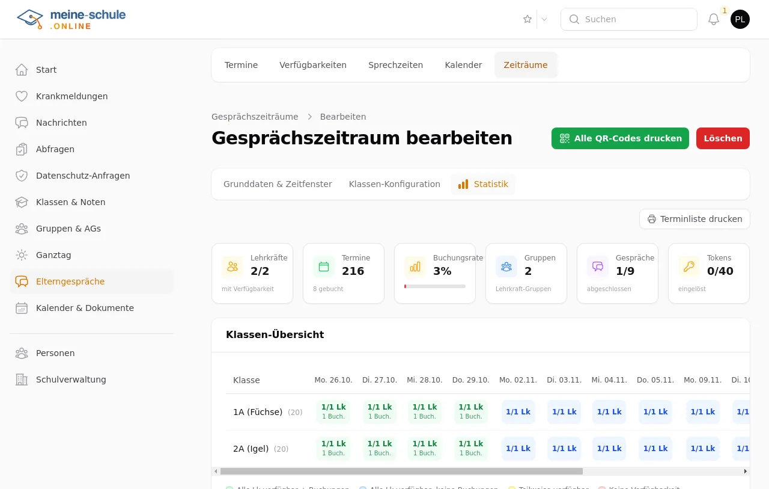The height and width of the screenshot is (489, 769).
Task: Click the Gruppen stat card icon
Action: click(506, 266)
